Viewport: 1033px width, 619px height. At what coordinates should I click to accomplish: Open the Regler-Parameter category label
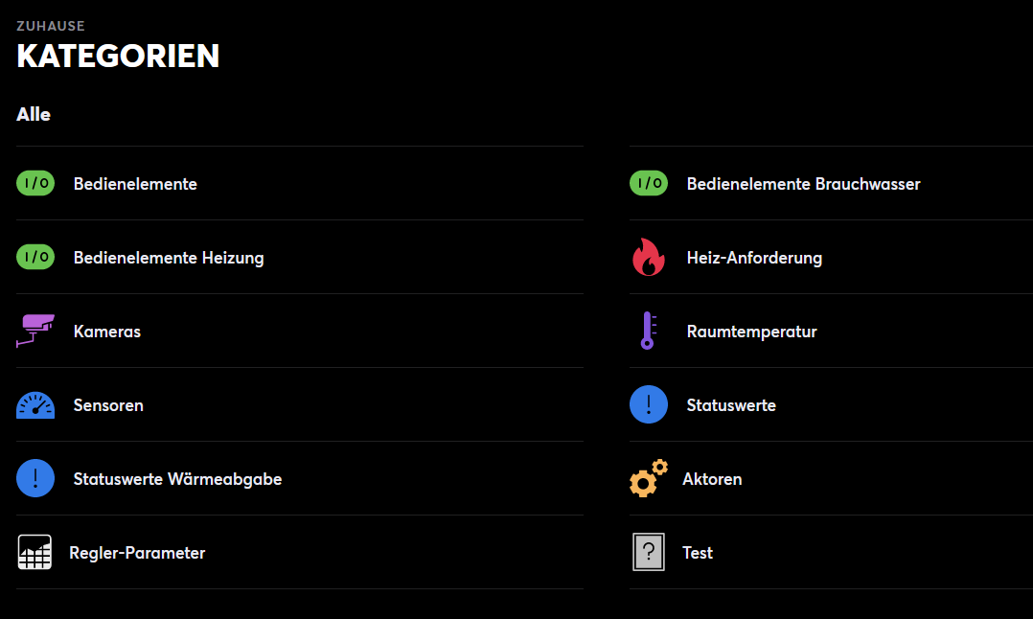point(137,553)
